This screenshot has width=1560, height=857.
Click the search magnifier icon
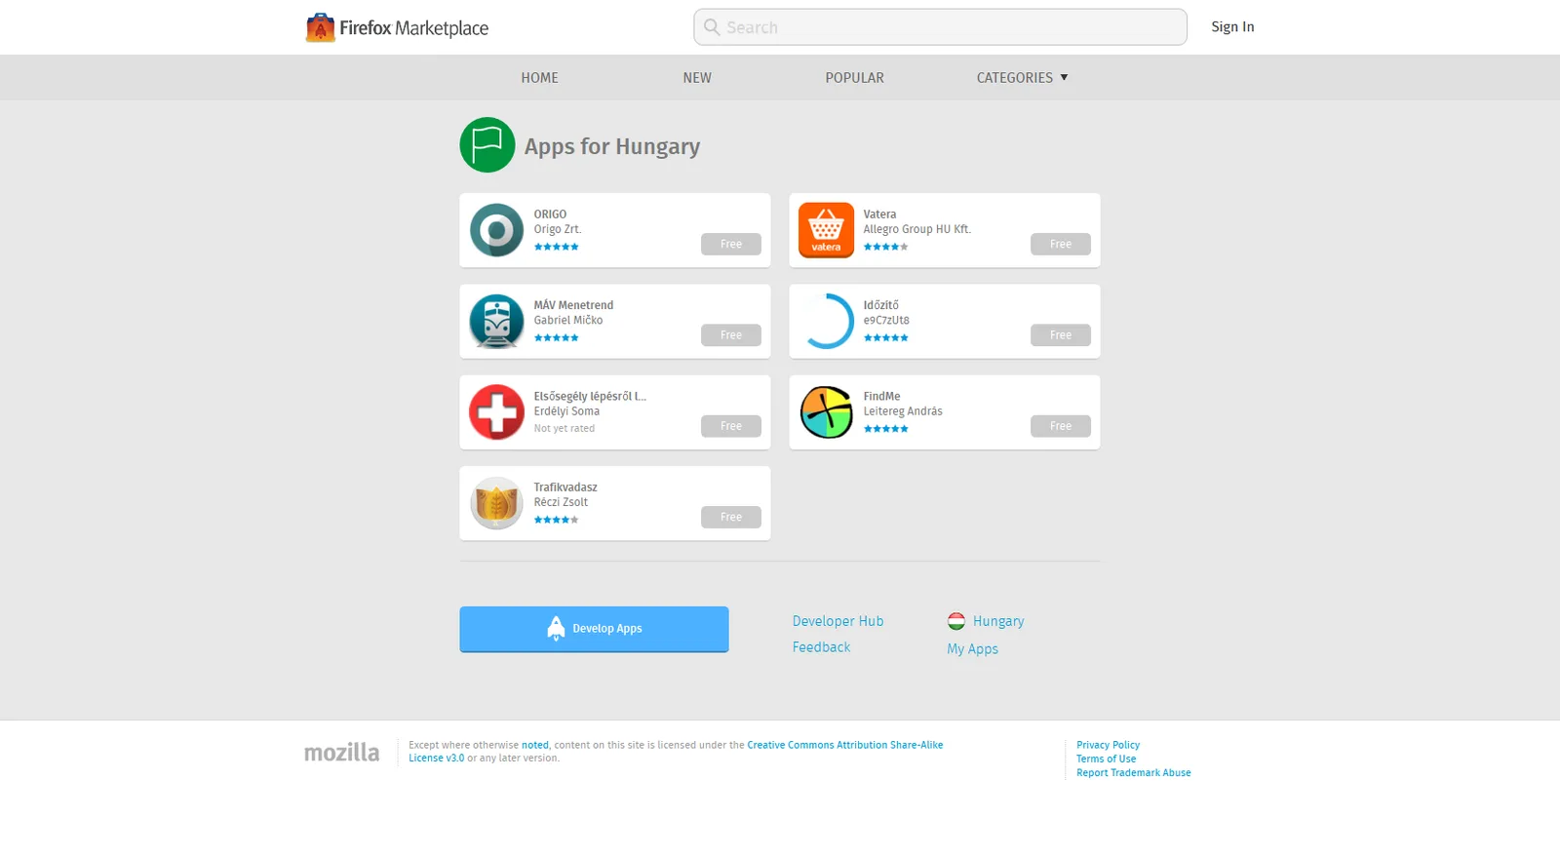712,27
